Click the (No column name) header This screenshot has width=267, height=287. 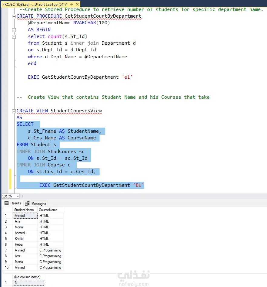tap(28, 277)
